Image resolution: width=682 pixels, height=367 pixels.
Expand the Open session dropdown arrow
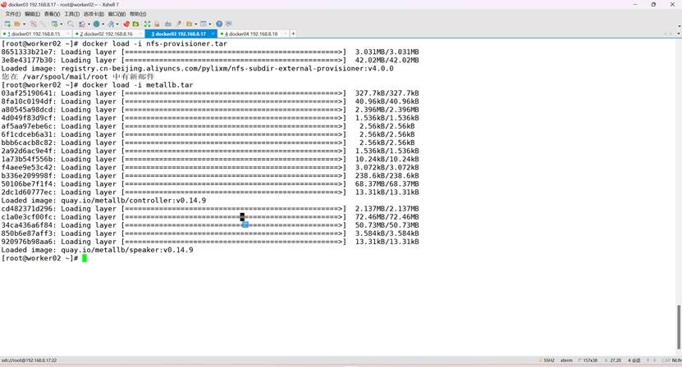pyautogui.click(x=24, y=24)
